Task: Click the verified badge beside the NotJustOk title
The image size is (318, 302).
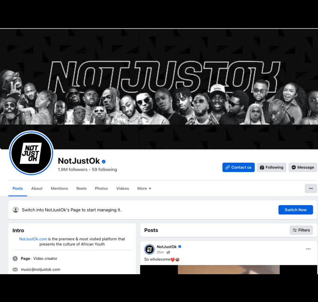Action: pyautogui.click(x=104, y=162)
